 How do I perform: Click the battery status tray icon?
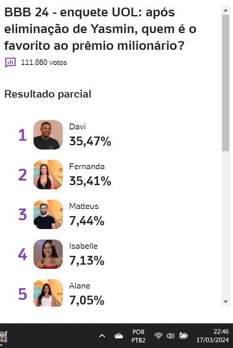pos(183,335)
